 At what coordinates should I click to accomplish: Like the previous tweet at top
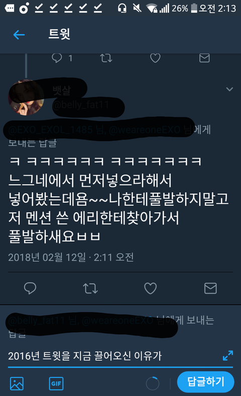(155, 58)
